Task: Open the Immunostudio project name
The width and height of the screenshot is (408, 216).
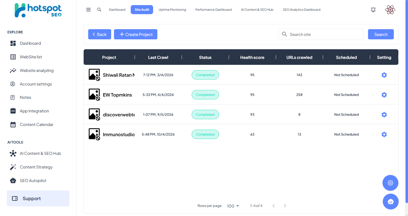Action: (119, 134)
